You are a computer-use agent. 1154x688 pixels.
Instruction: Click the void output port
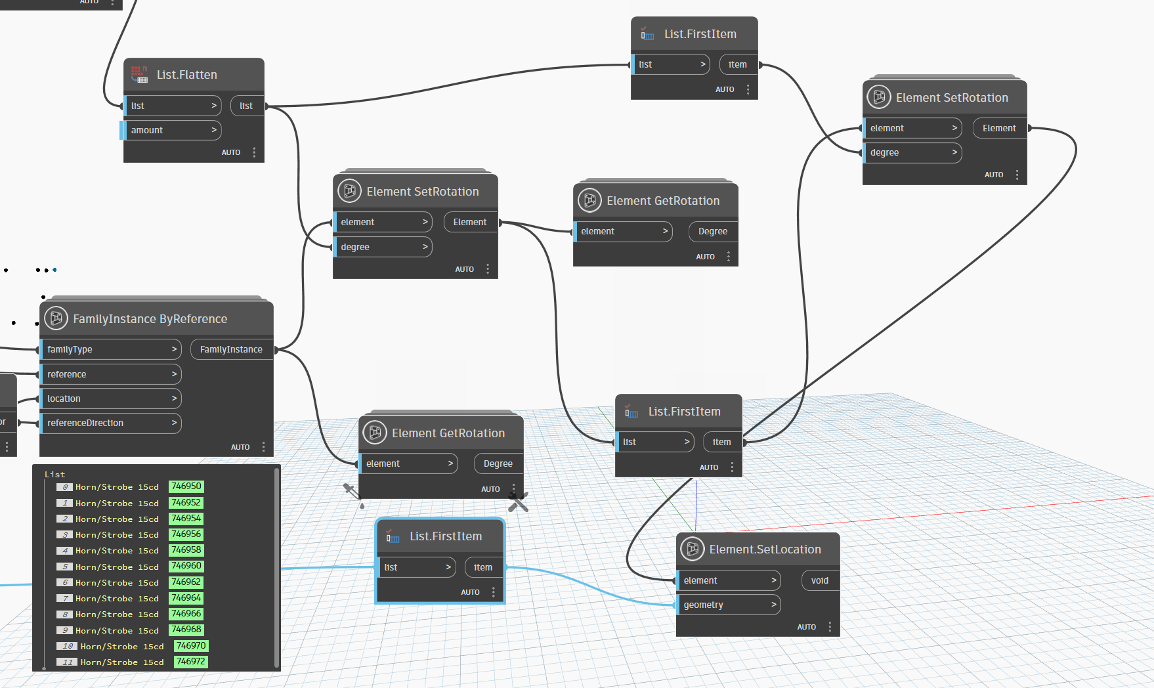821,580
